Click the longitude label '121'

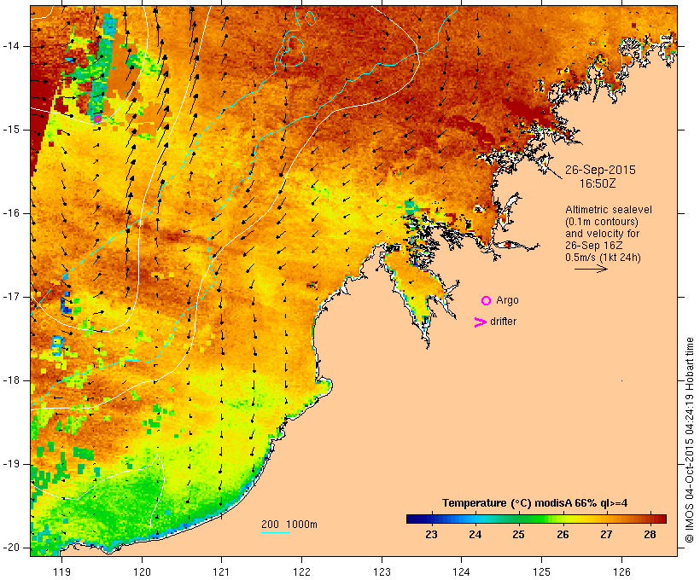click(221, 571)
